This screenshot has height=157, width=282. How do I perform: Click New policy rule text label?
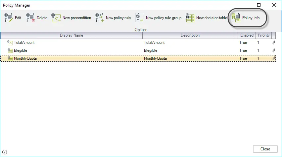[118, 18]
